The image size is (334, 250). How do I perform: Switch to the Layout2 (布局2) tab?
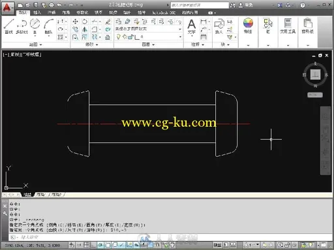point(56,195)
